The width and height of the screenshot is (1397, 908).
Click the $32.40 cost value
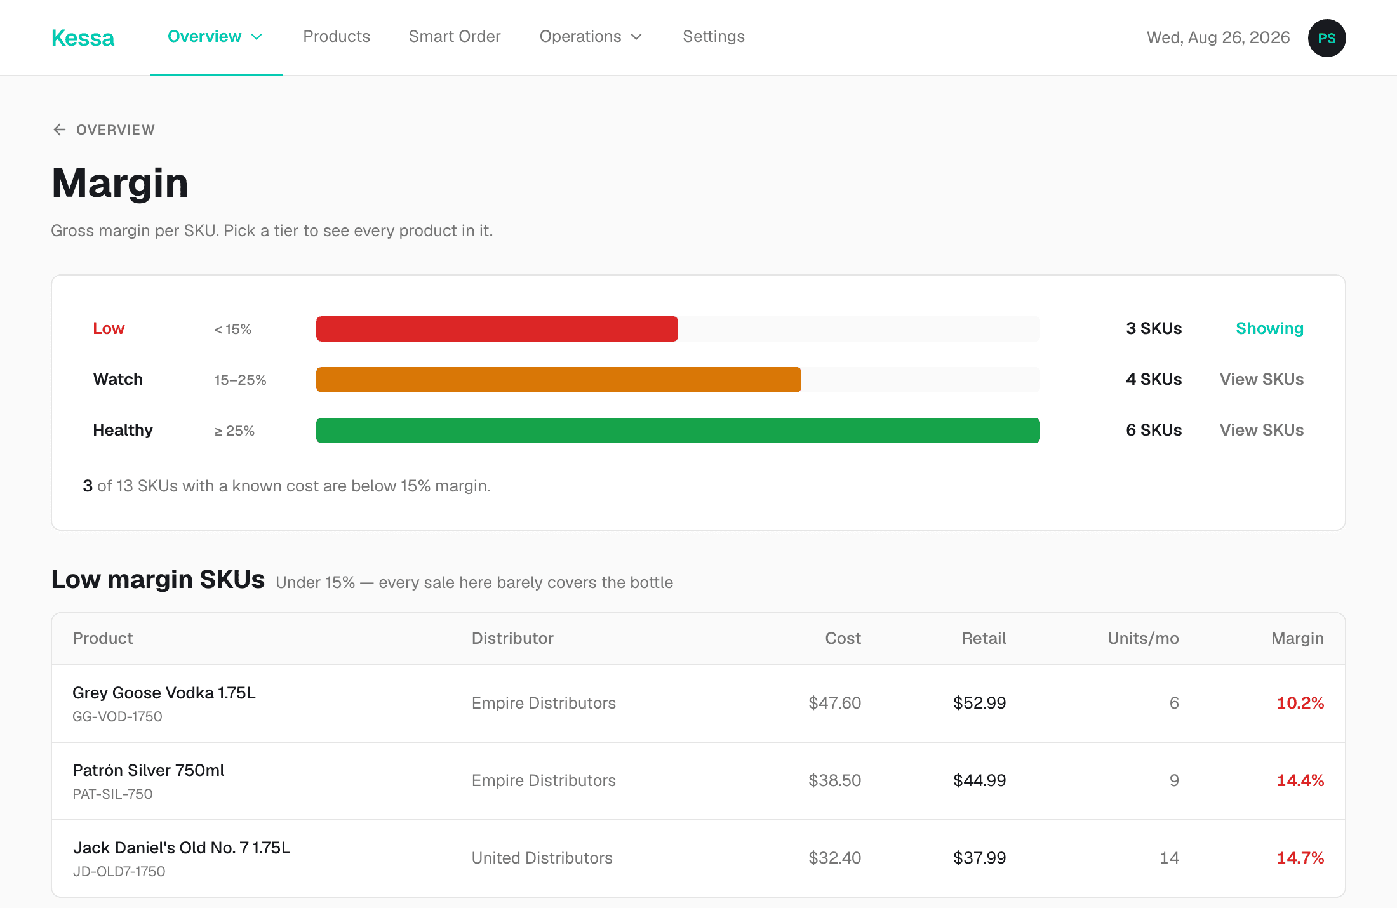click(834, 858)
